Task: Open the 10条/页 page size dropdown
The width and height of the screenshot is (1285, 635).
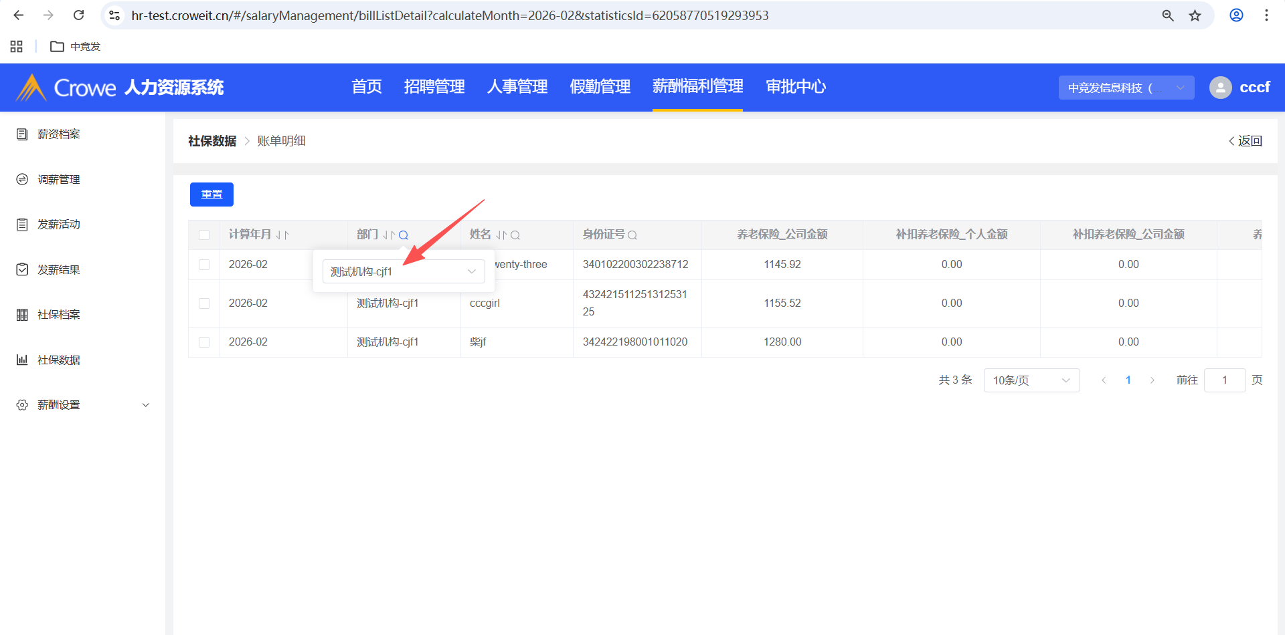Action: click(1031, 380)
